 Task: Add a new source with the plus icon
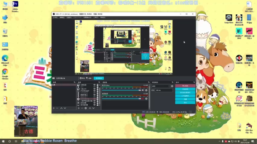pyautogui.click(x=79, y=108)
